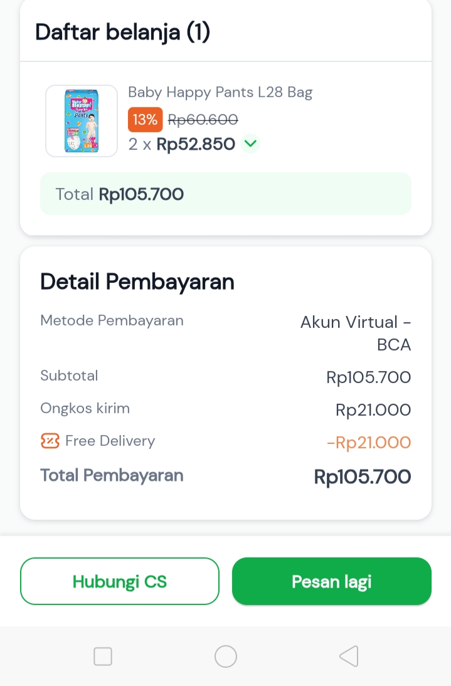Tap the Free Delivery voucher icon
The height and width of the screenshot is (686, 451).
coord(50,441)
